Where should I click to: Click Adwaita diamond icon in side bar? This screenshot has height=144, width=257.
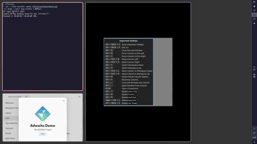[x=254, y=6]
